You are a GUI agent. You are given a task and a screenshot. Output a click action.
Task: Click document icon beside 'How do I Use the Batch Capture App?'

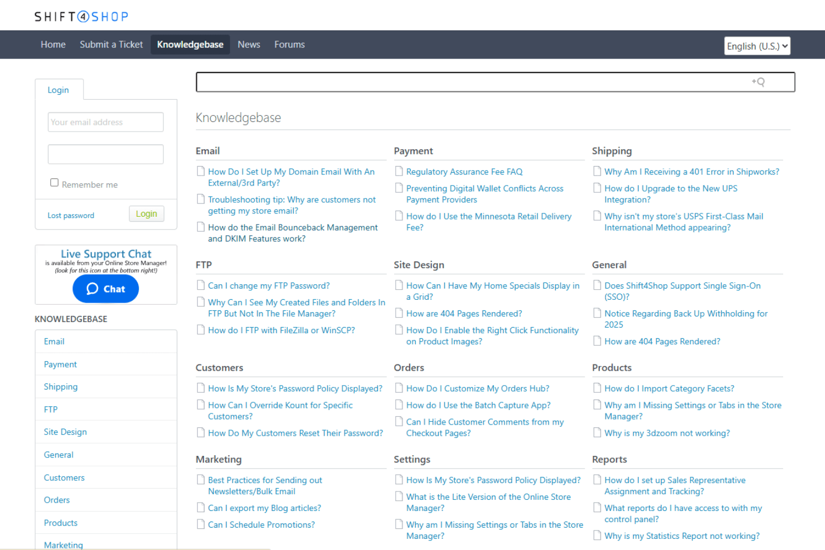pos(399,405)
